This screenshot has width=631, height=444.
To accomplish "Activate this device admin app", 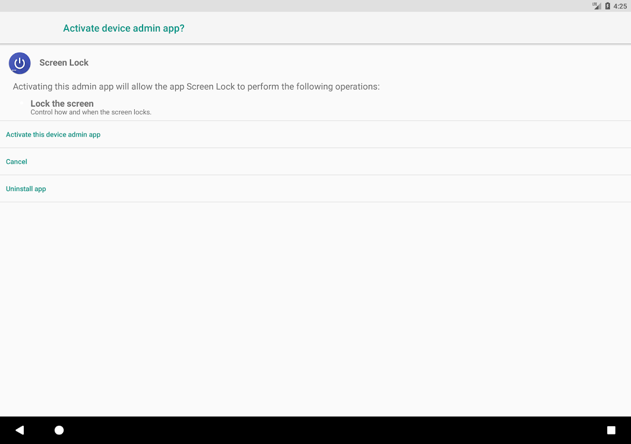I will tap(53, 135).
